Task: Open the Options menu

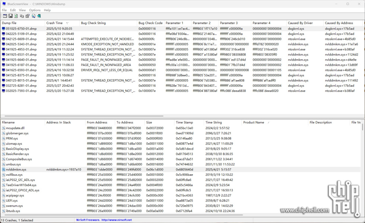Action: (35, 10)
